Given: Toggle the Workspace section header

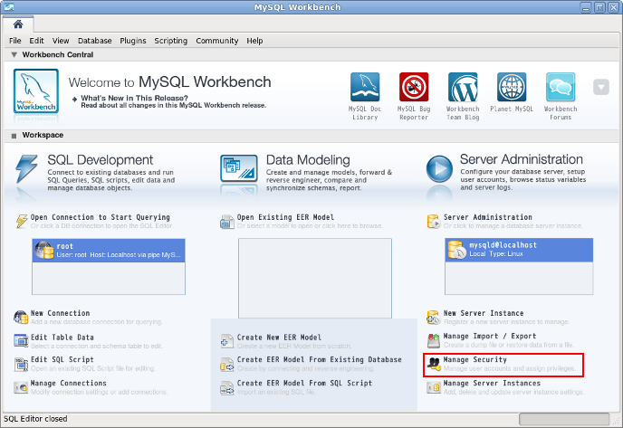Looking at the screenshot, I should pyautogui.click(x=14, y=136).
